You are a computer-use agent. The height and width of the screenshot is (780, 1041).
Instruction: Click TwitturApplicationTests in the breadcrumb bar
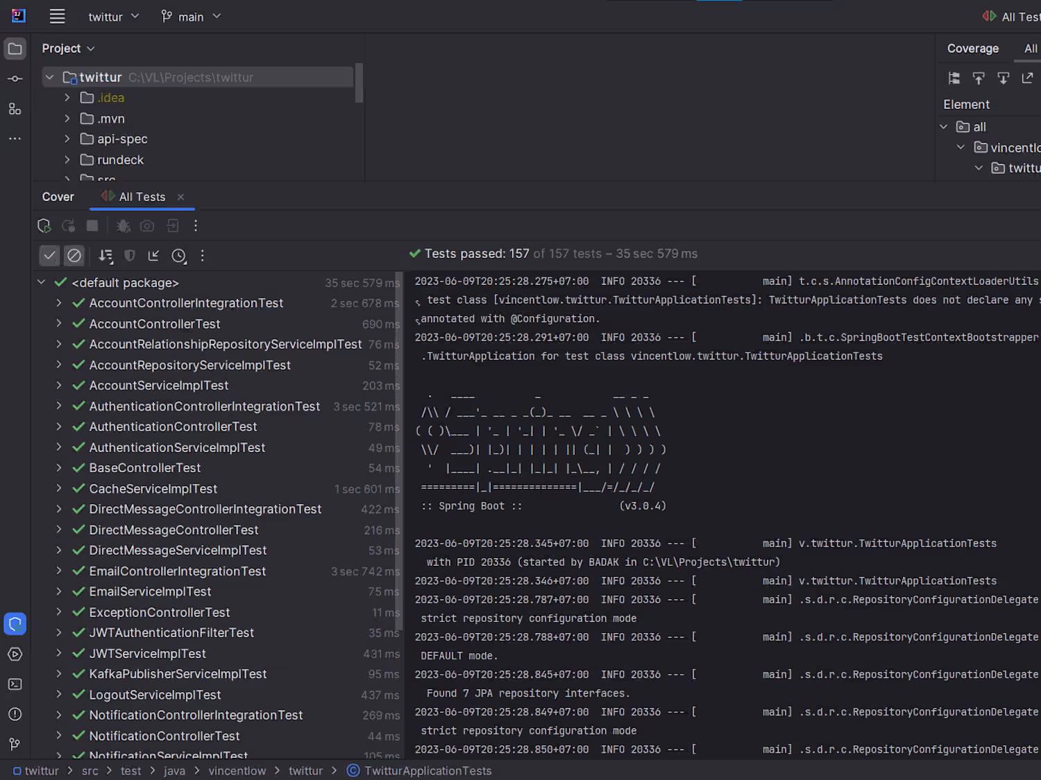[428, 771]
